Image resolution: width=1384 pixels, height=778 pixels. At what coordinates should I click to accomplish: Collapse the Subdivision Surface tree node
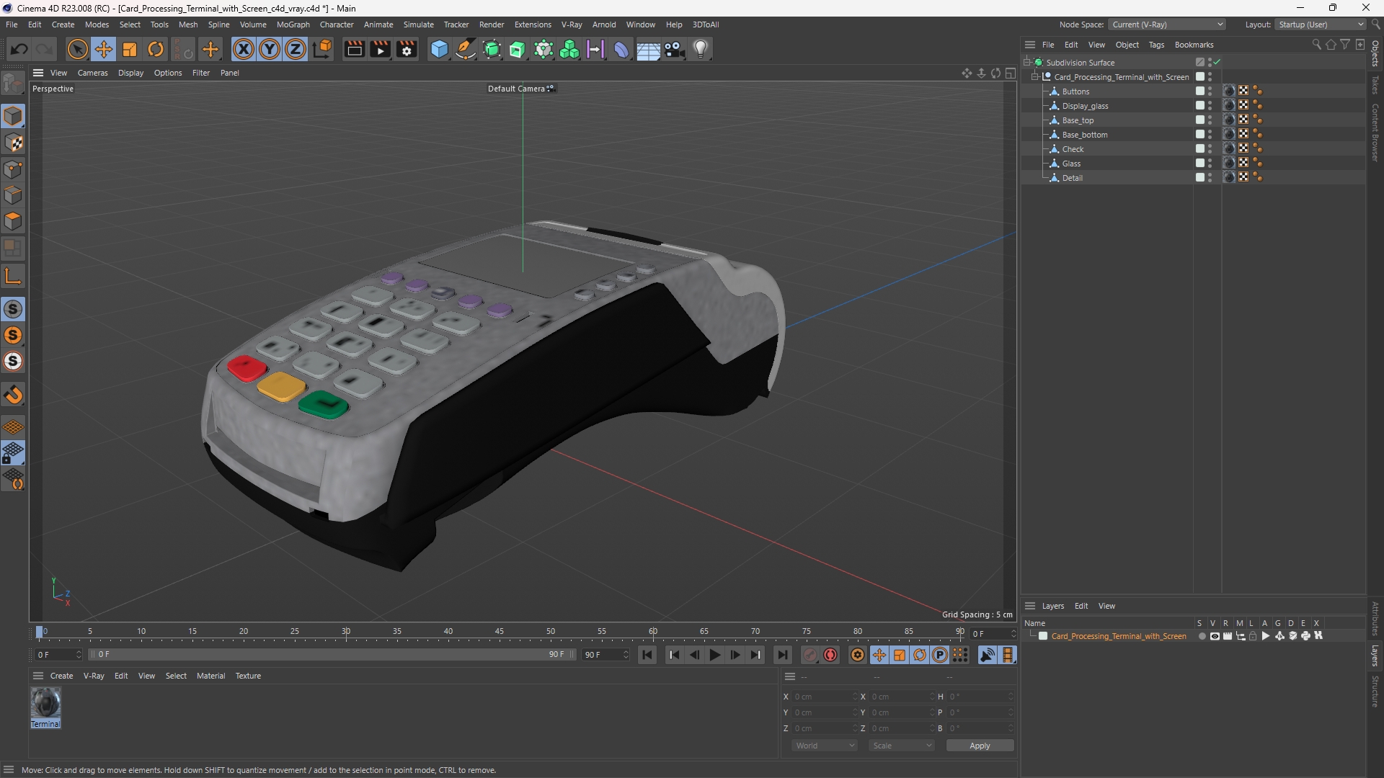tap(1027, 63)
